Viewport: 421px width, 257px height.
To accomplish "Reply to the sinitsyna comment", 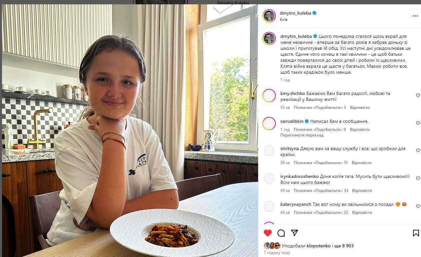I will [361, 163].
